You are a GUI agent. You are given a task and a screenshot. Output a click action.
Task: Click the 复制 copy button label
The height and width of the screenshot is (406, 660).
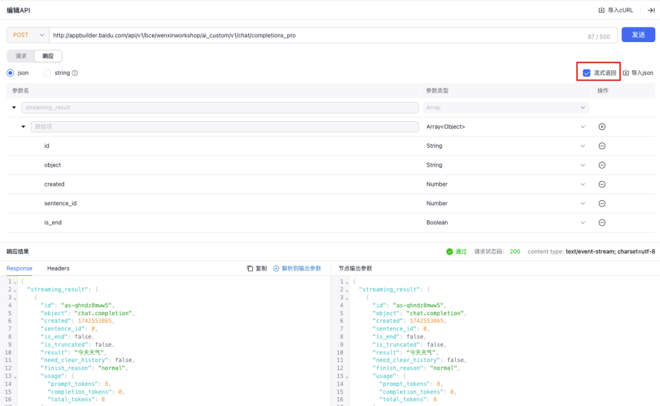(x=261, y=268)
